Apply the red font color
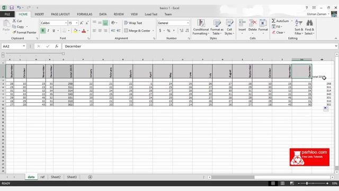The height and width of the screenshot is (191, 339). click(84, 31)
